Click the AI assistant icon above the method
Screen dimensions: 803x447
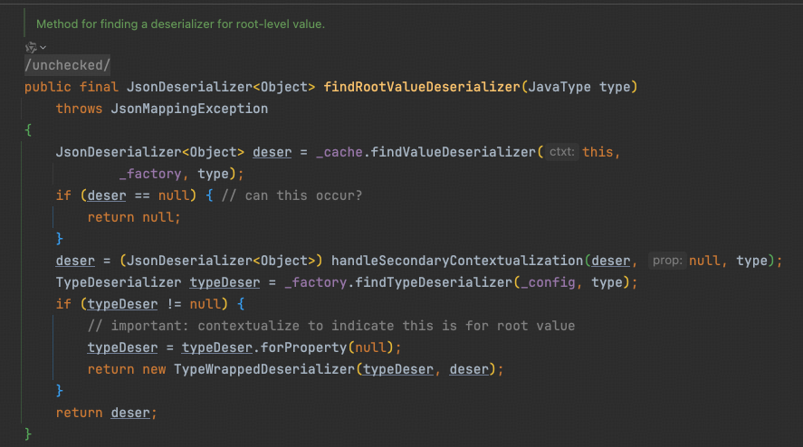point(31,46)
